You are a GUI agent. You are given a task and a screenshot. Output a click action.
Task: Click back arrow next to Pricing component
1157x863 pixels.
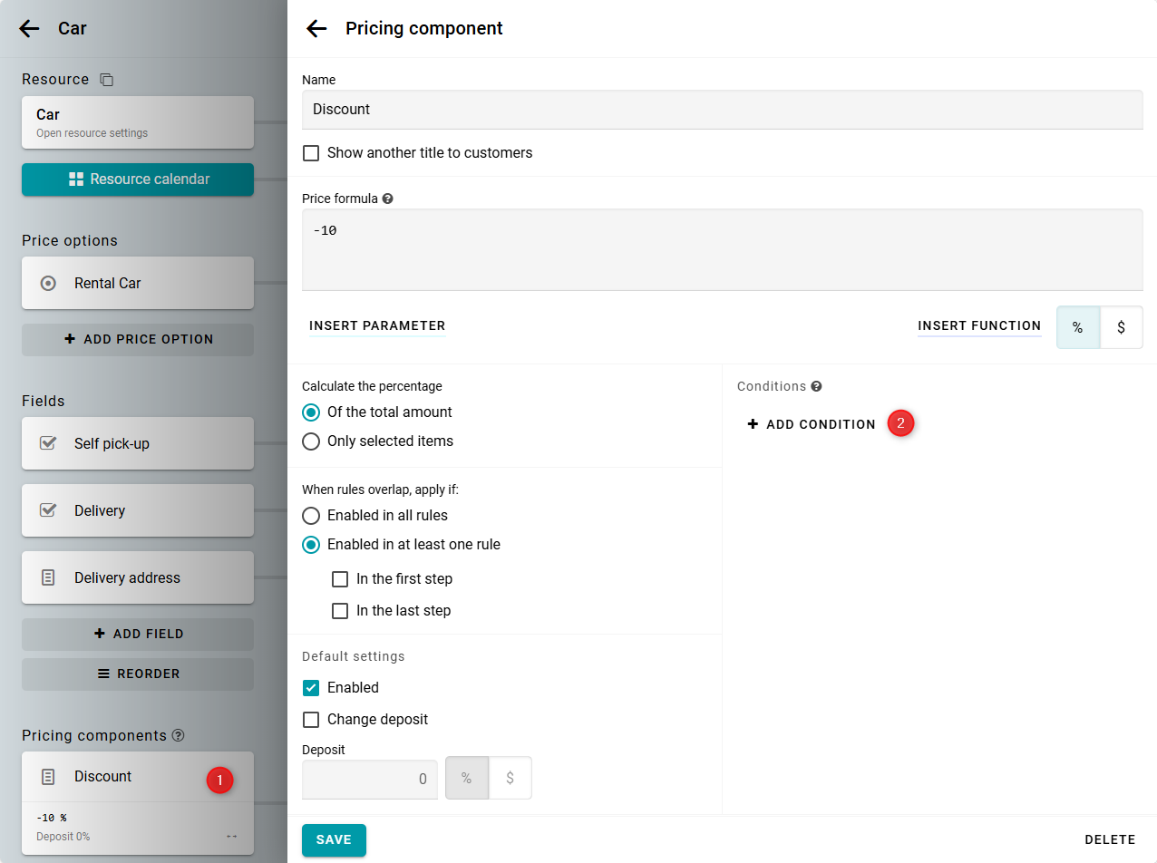[x=316, y=29]
